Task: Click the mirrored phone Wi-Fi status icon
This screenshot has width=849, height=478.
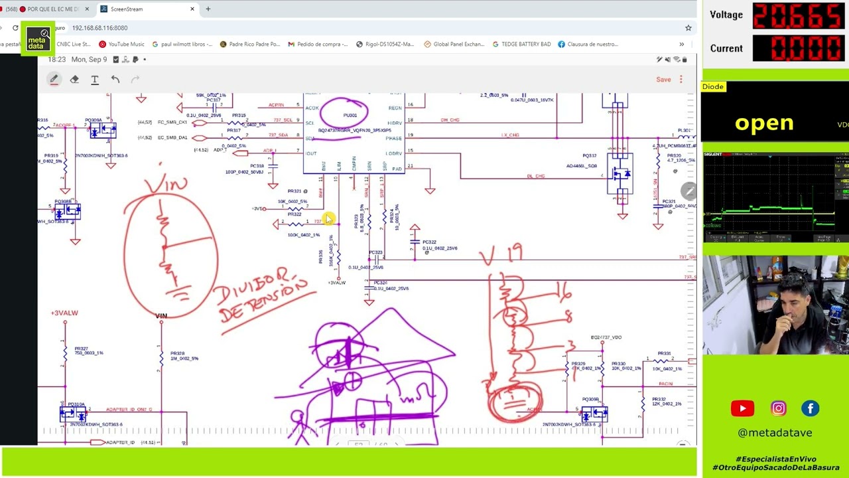Action: coord(677,60)
